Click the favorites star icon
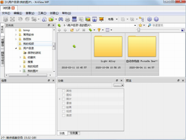186x140 pixels. [140, 25]
